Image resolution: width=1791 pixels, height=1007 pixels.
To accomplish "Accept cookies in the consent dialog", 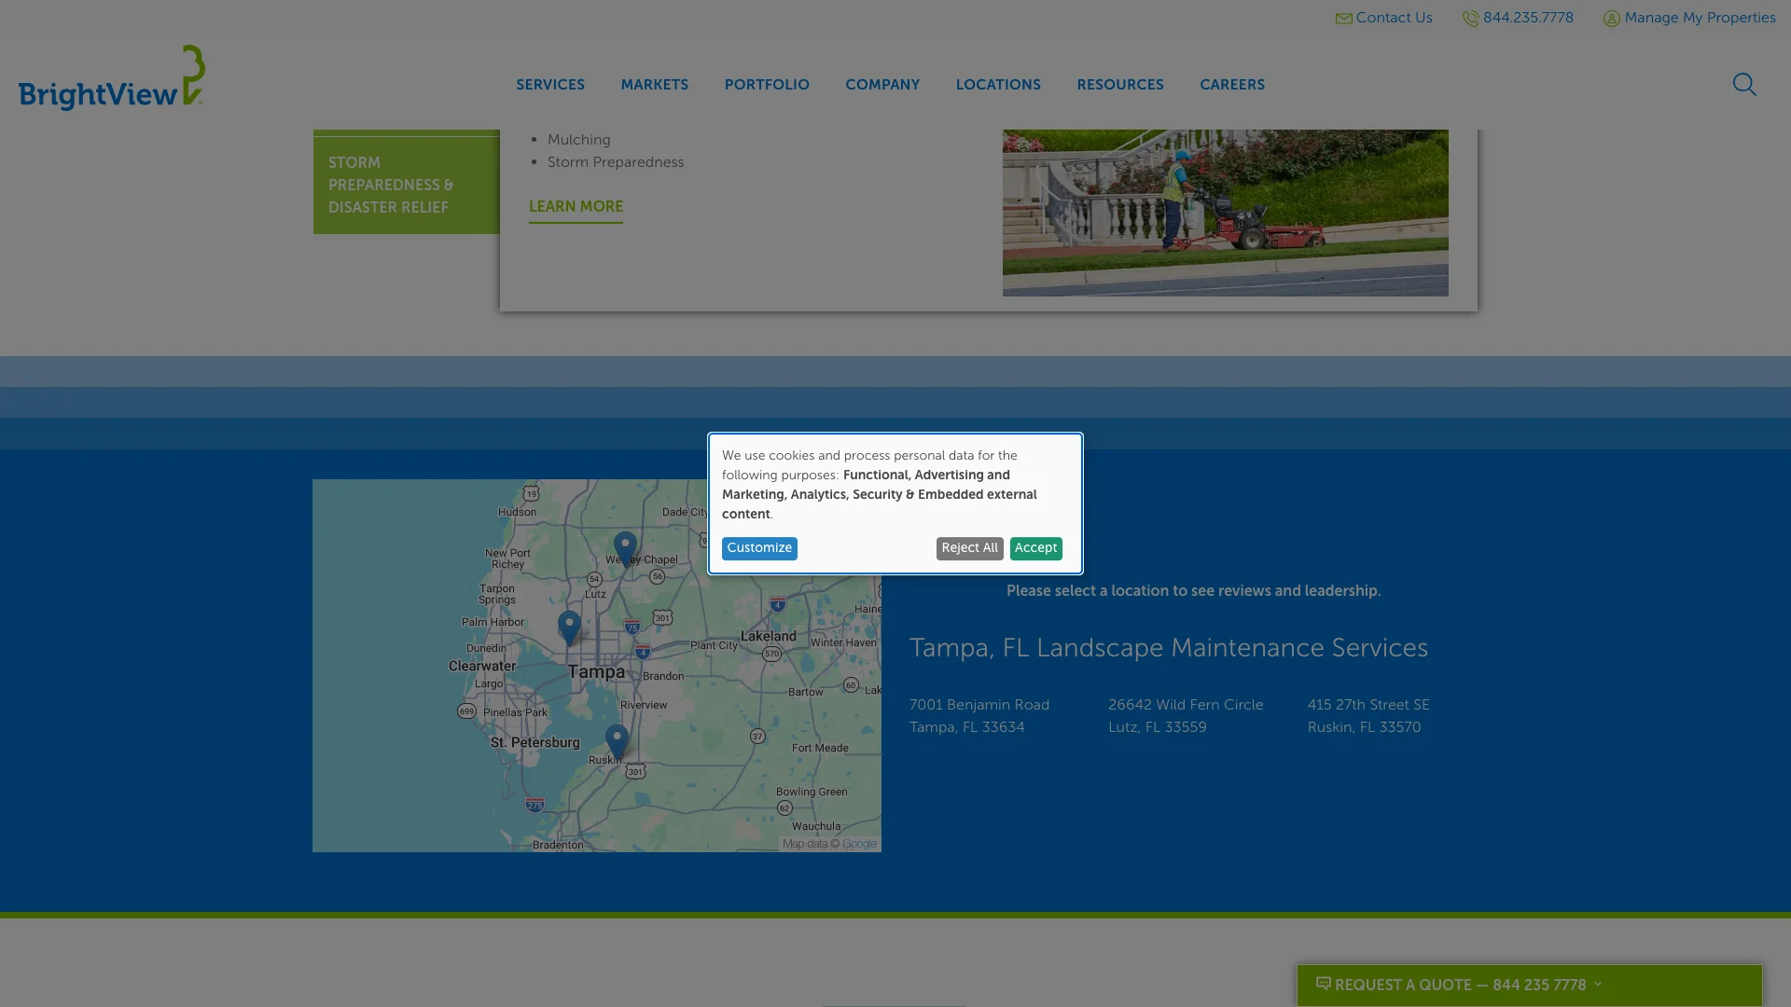I will pos(1035,548).
